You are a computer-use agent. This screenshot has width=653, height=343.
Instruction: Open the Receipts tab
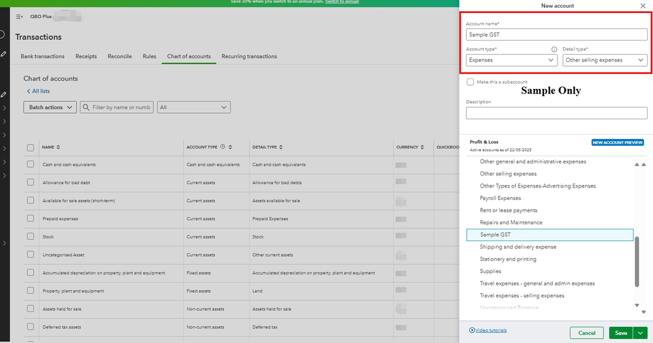click(86, 56)
